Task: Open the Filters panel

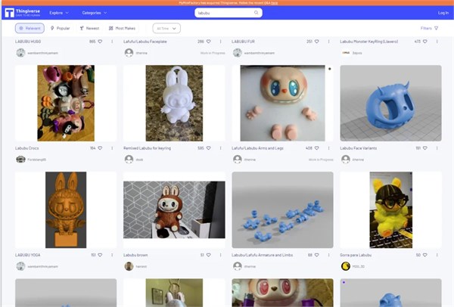Action: 429,28
